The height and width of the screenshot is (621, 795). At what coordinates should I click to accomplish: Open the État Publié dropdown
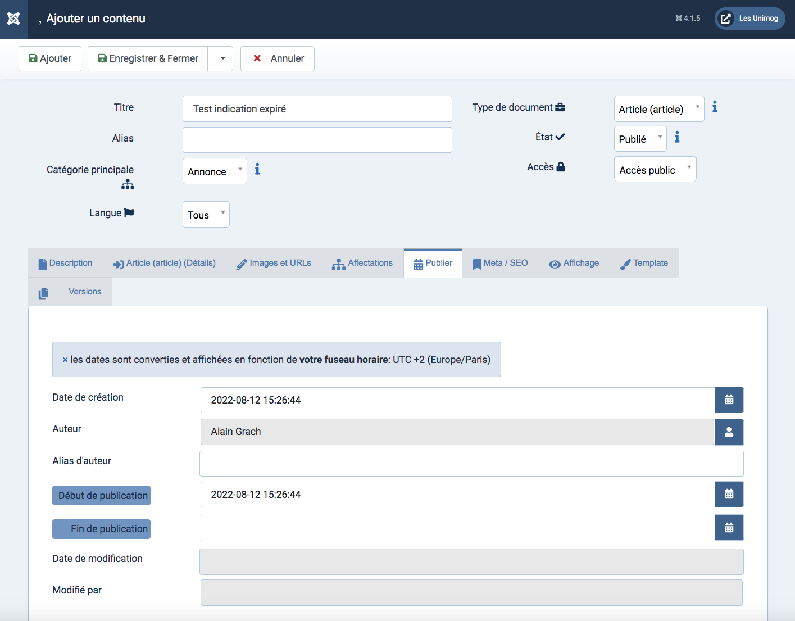click(x=640, y=139)
